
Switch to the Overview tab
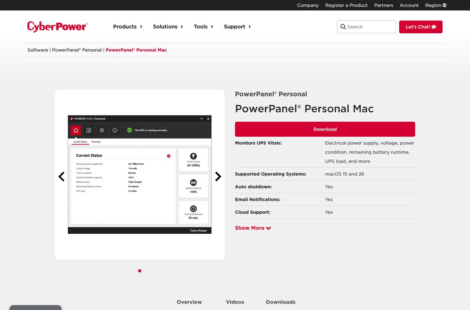tap(189, 302)
